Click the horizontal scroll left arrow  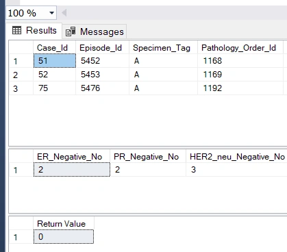tap(64, 13)
